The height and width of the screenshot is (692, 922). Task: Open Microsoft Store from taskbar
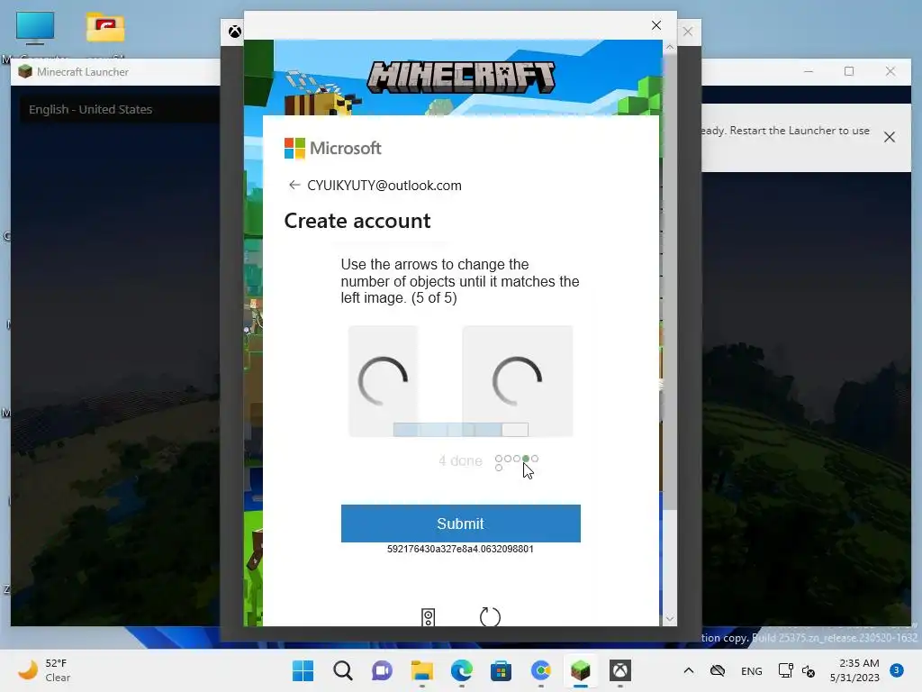point(501,670)
